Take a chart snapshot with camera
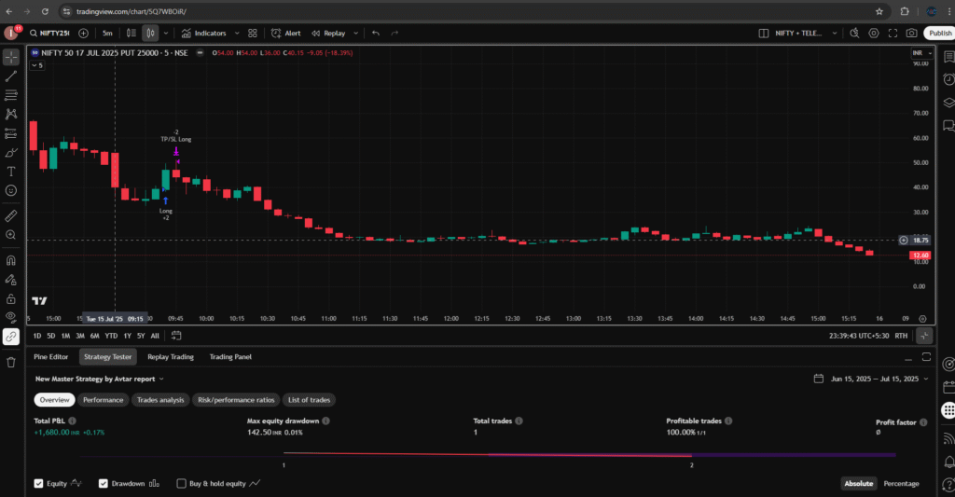The width and height of the screenshot is (955, 497). pyautogui.click(x=911, y=33)
